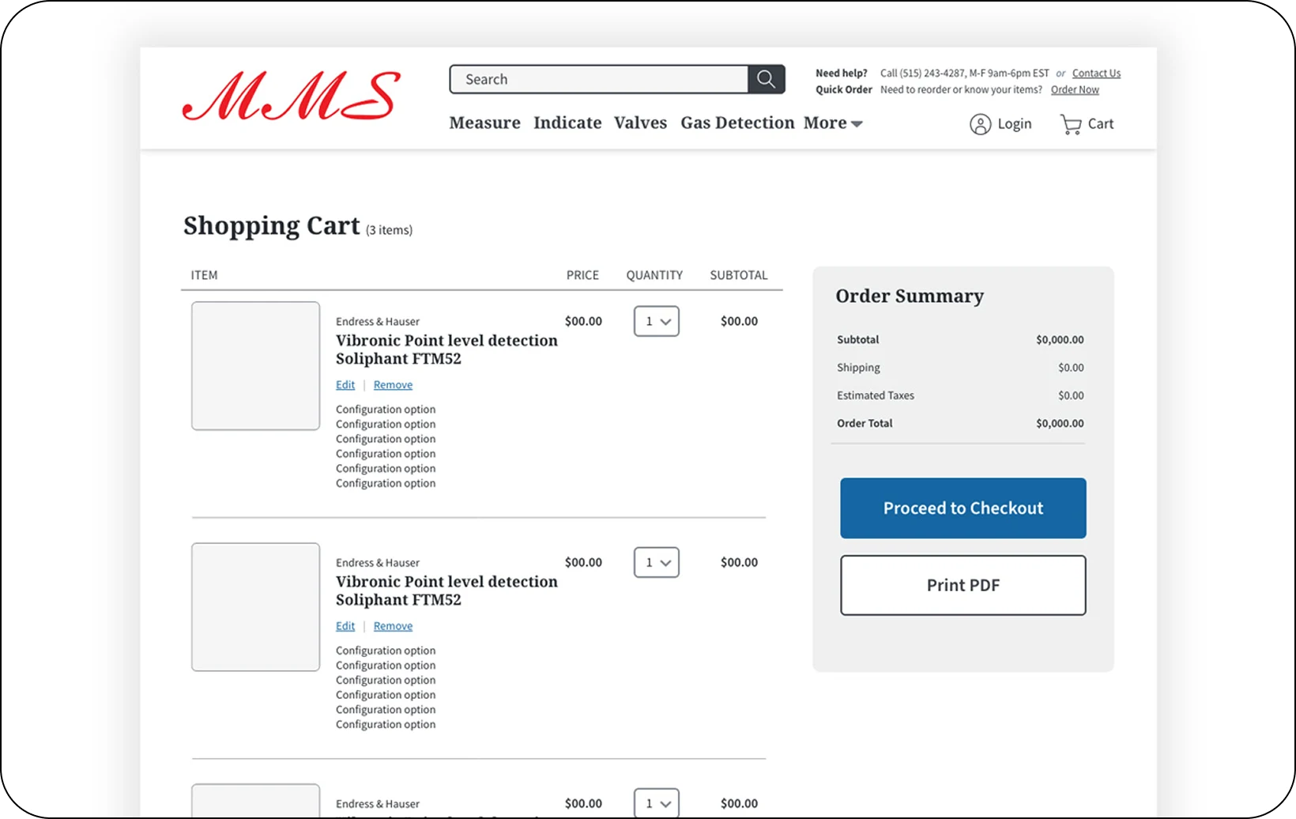
Task: Edit the second cart item
Action: [x=345, y=626]
